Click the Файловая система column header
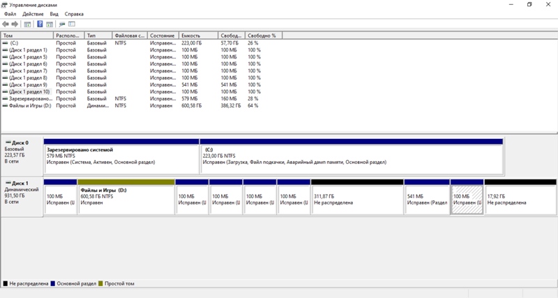This screenshot has height=298, width=558. coord(129,35)
